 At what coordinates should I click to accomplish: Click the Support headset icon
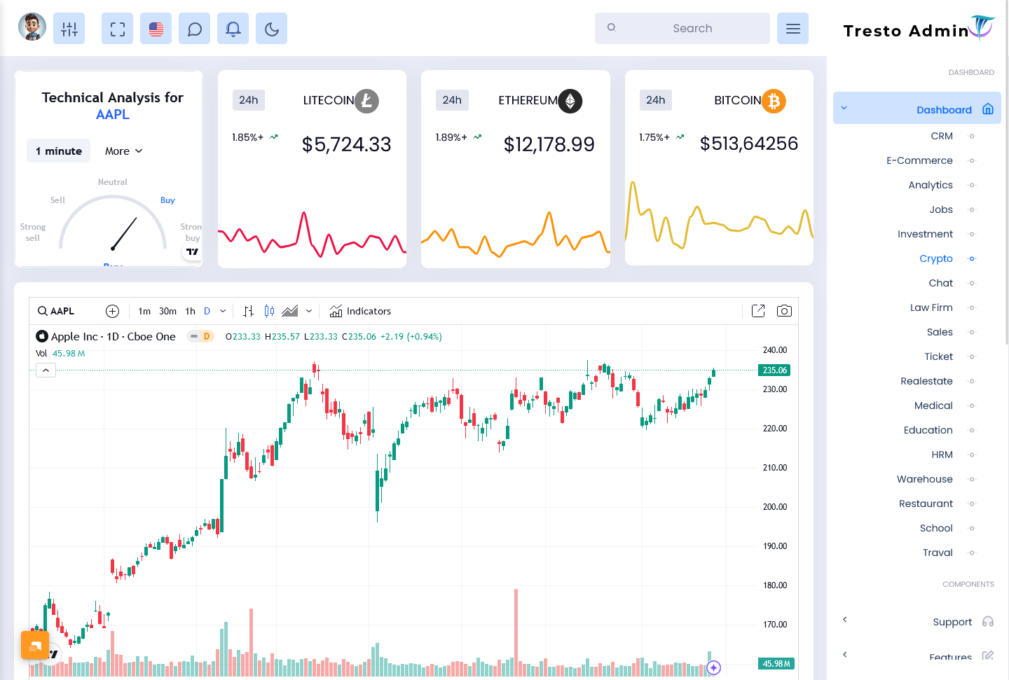coord(988,622)
